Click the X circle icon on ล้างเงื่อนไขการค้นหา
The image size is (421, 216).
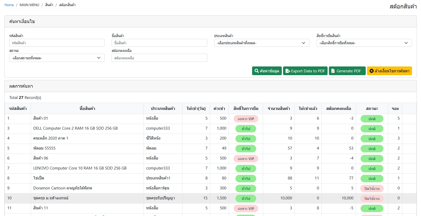[372, 71]
